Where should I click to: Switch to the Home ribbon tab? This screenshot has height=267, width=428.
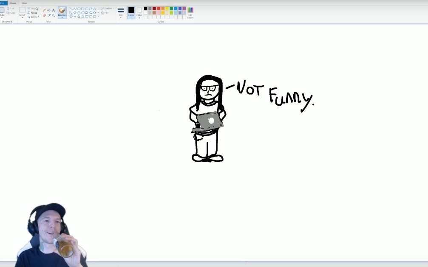tap(13, 3)
